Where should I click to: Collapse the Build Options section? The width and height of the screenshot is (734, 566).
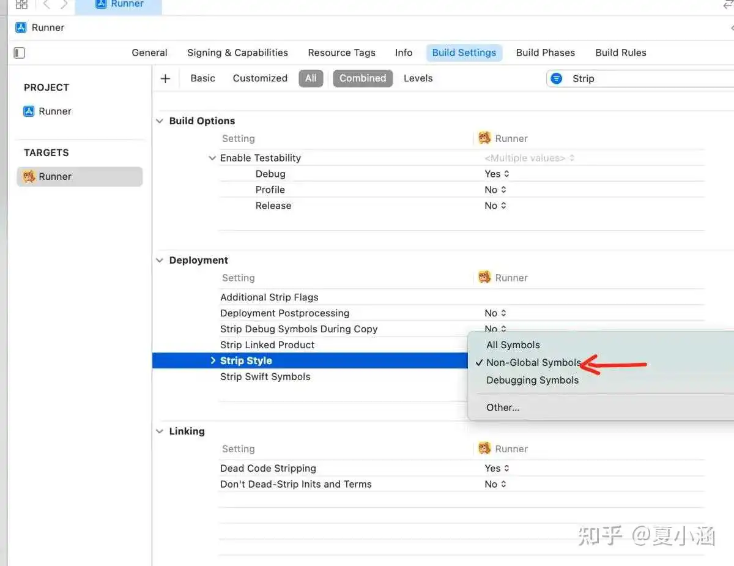tap(160, 121)
